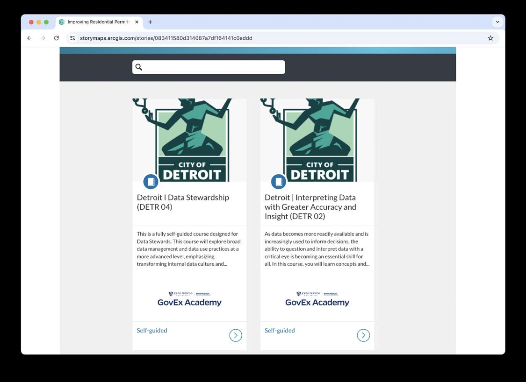
Task: Click the storymaps.arcgis.com URL in address bar
Action: coord(166,38)
